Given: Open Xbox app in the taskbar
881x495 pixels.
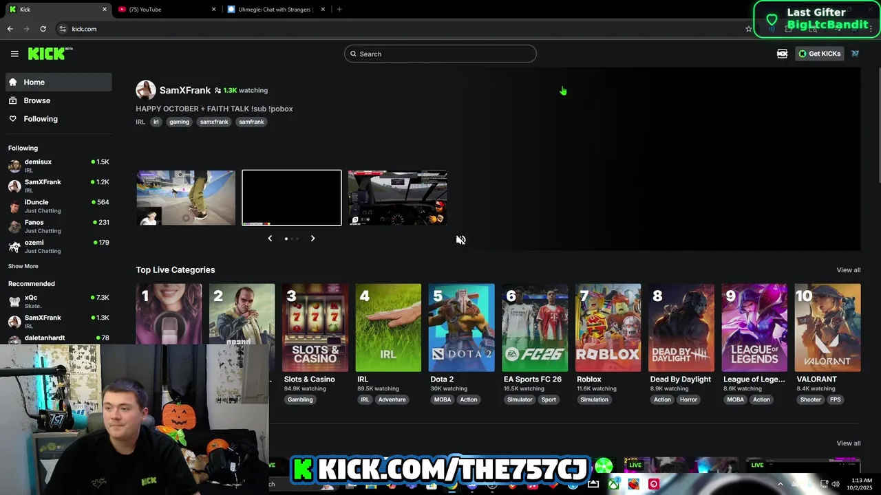Looking at the screenshot, I should [x=613, y=484].
